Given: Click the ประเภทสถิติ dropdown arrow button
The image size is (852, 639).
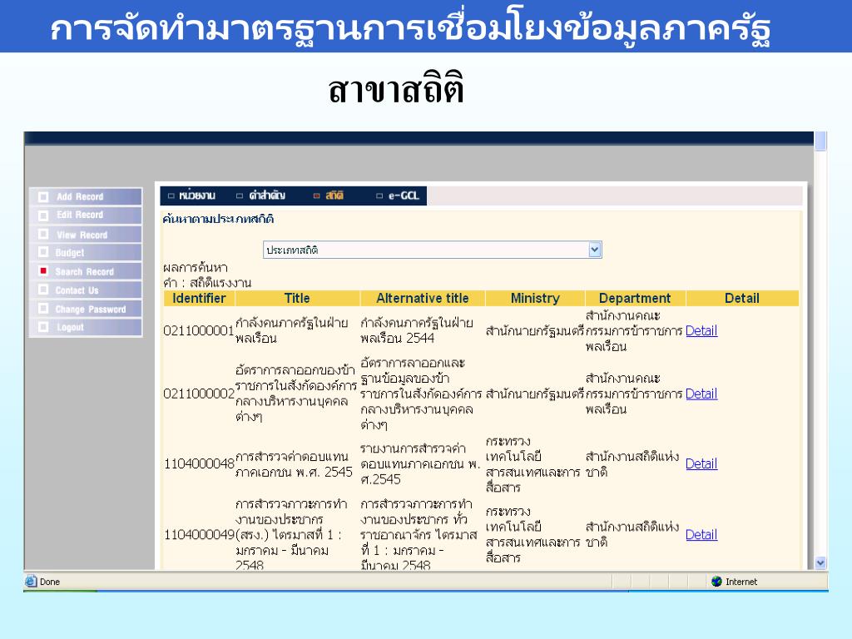Looking at the screenshot, I should point(594,250).
